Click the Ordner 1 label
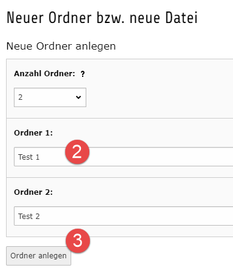 (33, 133)
